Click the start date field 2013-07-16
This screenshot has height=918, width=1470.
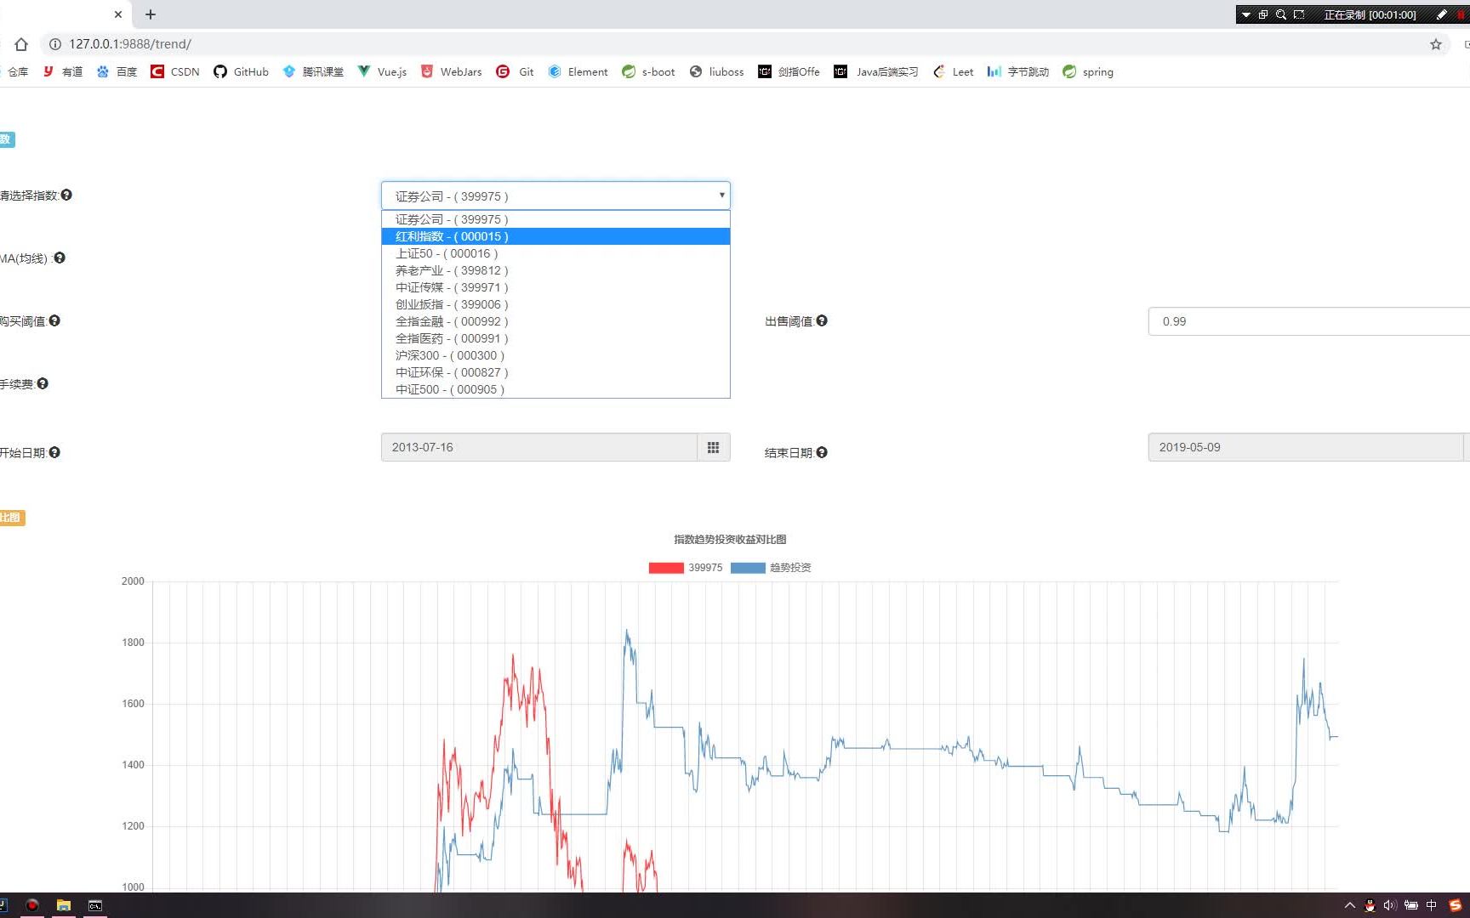pos(539,447)
